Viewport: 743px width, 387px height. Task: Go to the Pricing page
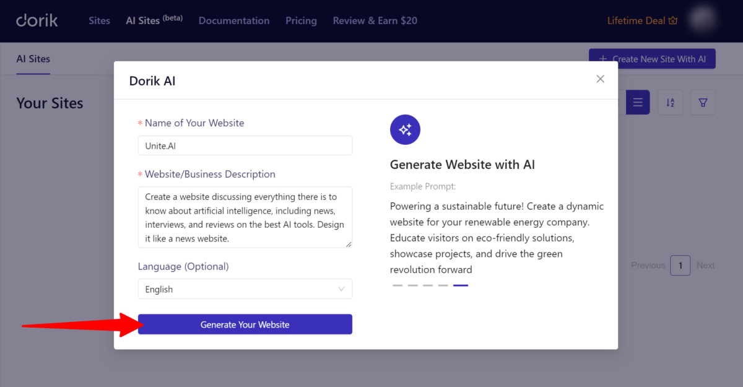pyautogui.click(x=301, y=20)
